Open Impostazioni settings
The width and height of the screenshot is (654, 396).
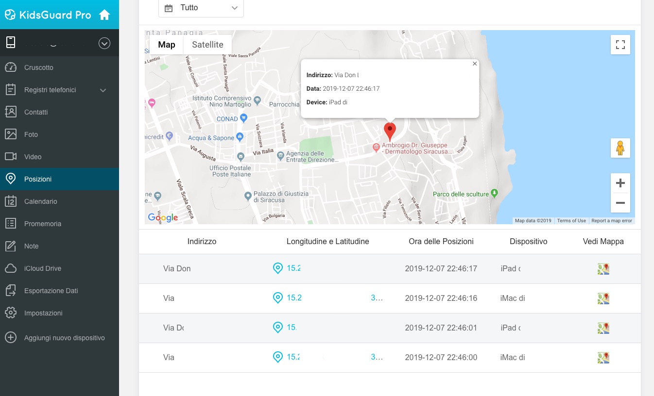pos(43,313)
